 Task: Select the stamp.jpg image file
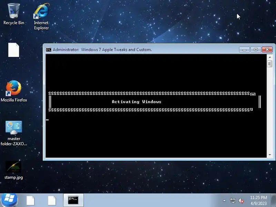(x=13, y=170)
